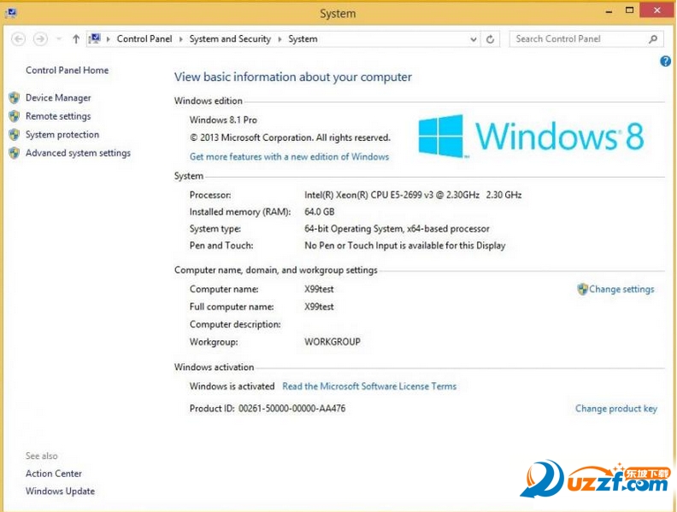Open Remote settings

point(58,116)
